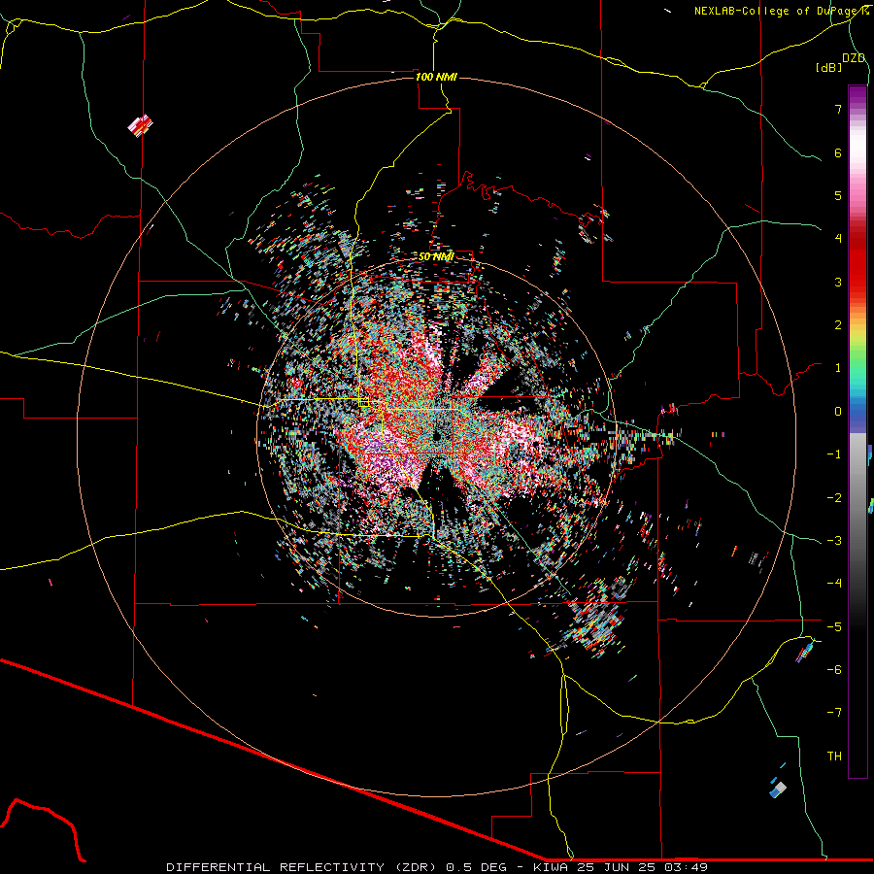Image resolution: width=874 pixels, height=874 pixels.
Task: Click the -5 value on the color scale
Action: (834, 627)
